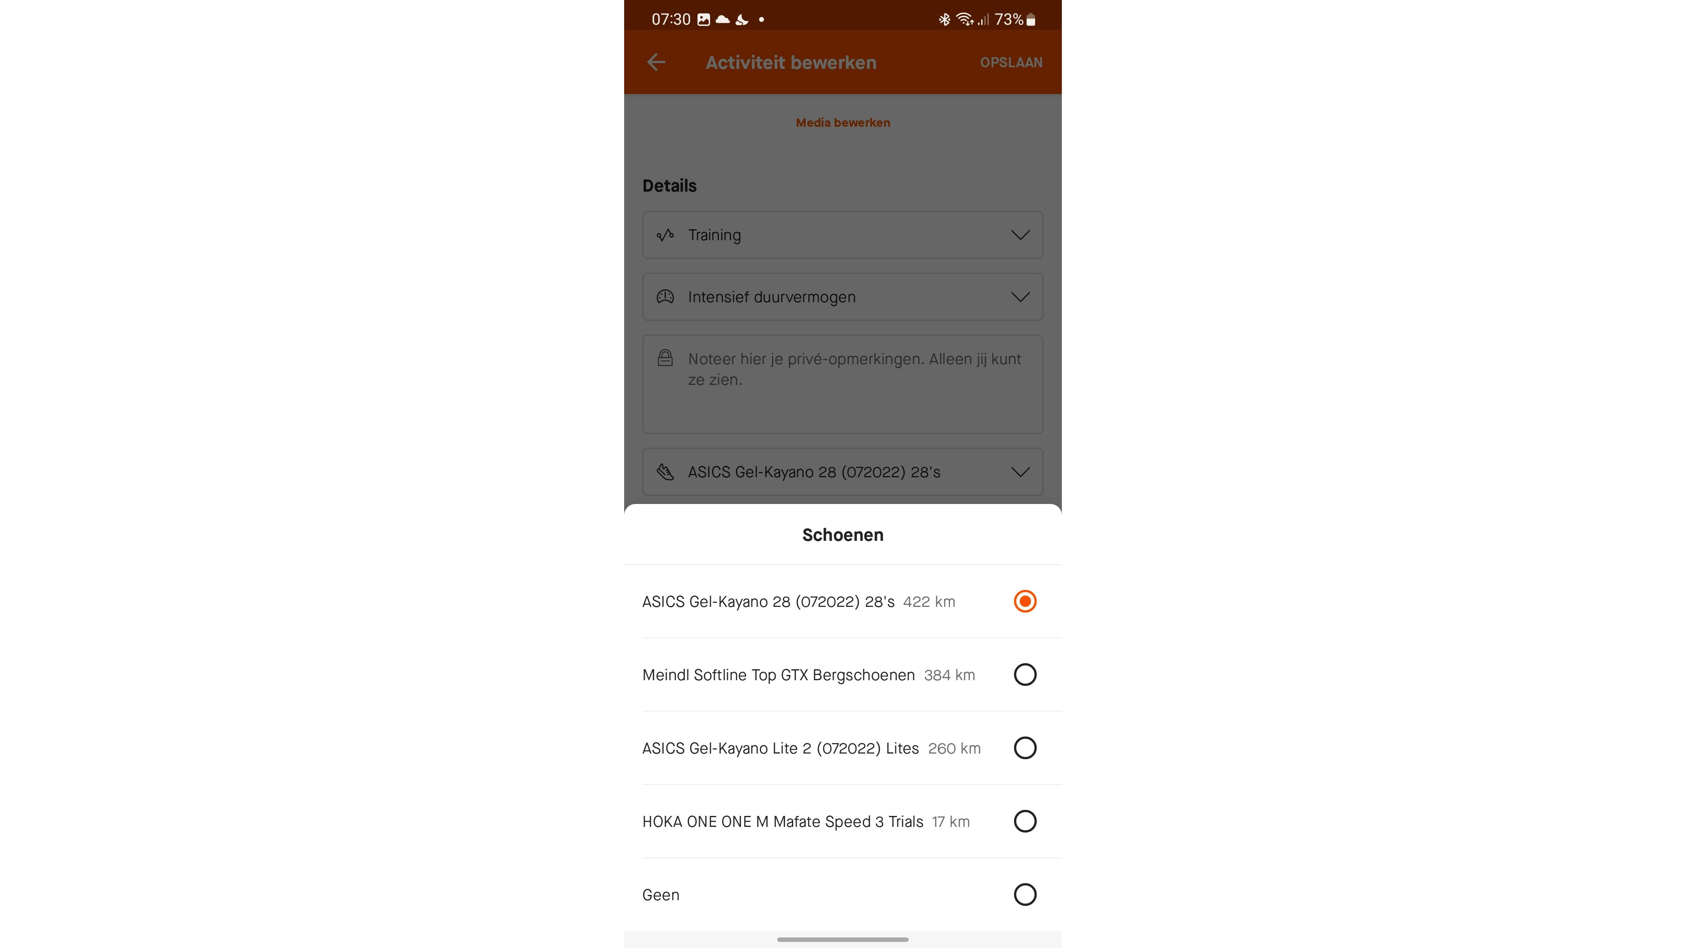Tap the back arrow icon

click(656, 62)
